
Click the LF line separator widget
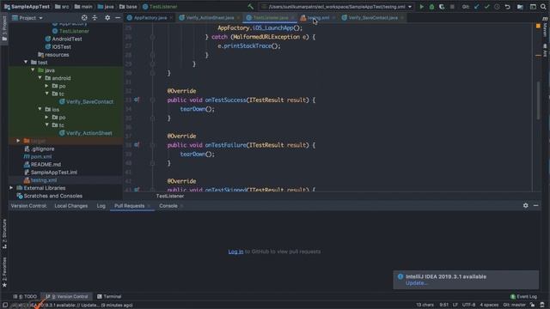coord(455,305)
